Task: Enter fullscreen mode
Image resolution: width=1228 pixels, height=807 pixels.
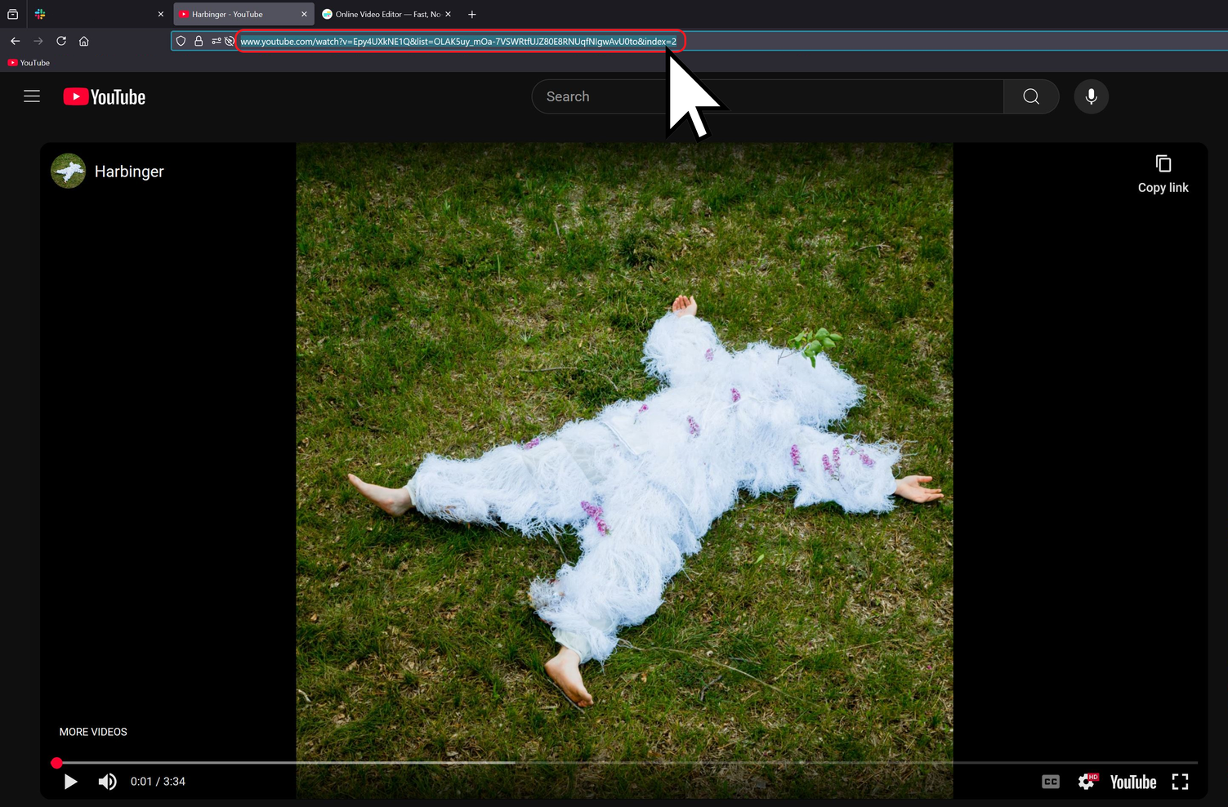Action: coord(1180,781)
